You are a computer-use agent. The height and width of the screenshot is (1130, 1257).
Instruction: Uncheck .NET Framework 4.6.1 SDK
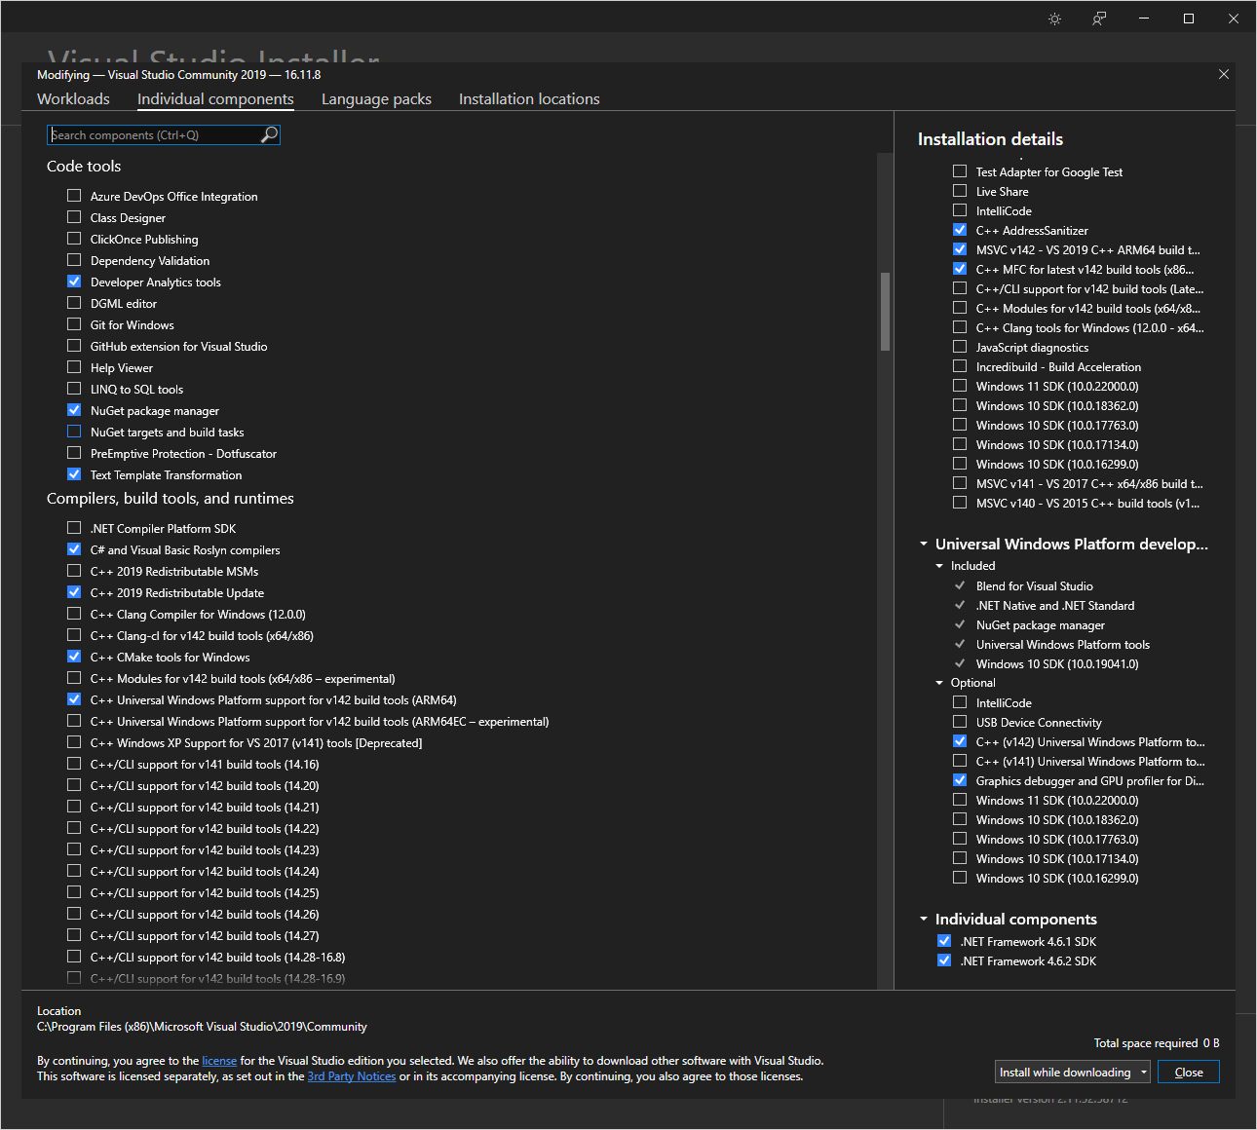coord(944,941)
